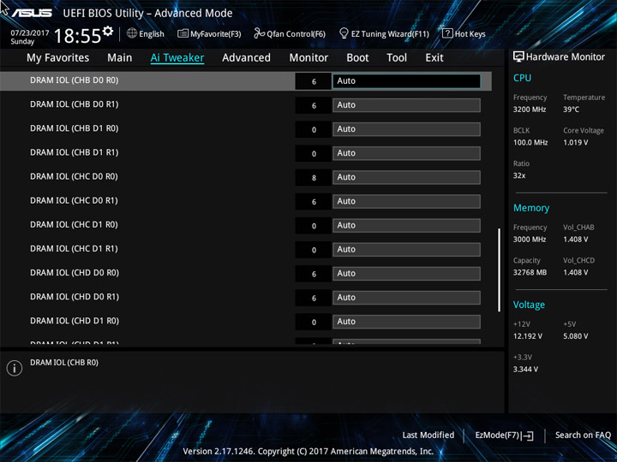617x462 pixels.
Task: Click Auto field for DRAM IOL (CHB D0 R1)
Action: (406, 105)
